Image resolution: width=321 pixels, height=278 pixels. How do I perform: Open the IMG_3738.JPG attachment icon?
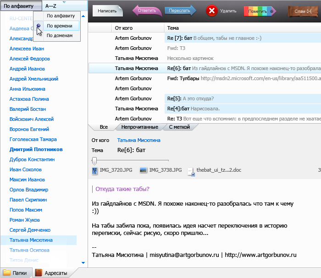[x=143, y=170]
